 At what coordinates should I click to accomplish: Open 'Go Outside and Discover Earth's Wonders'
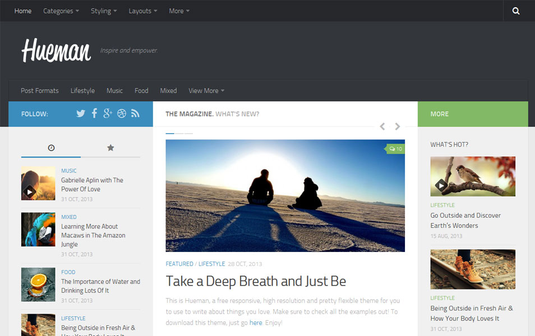[x=465, y=221]
